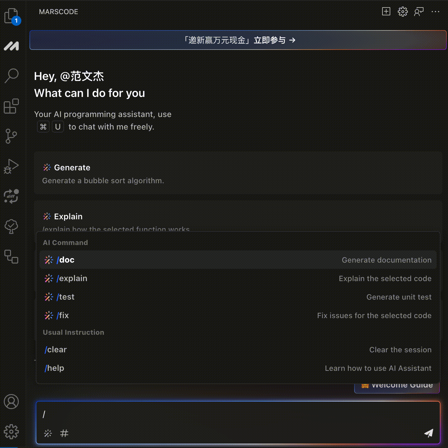Select the /help instruction
This screenshot has height=448, width=448.
238,368
